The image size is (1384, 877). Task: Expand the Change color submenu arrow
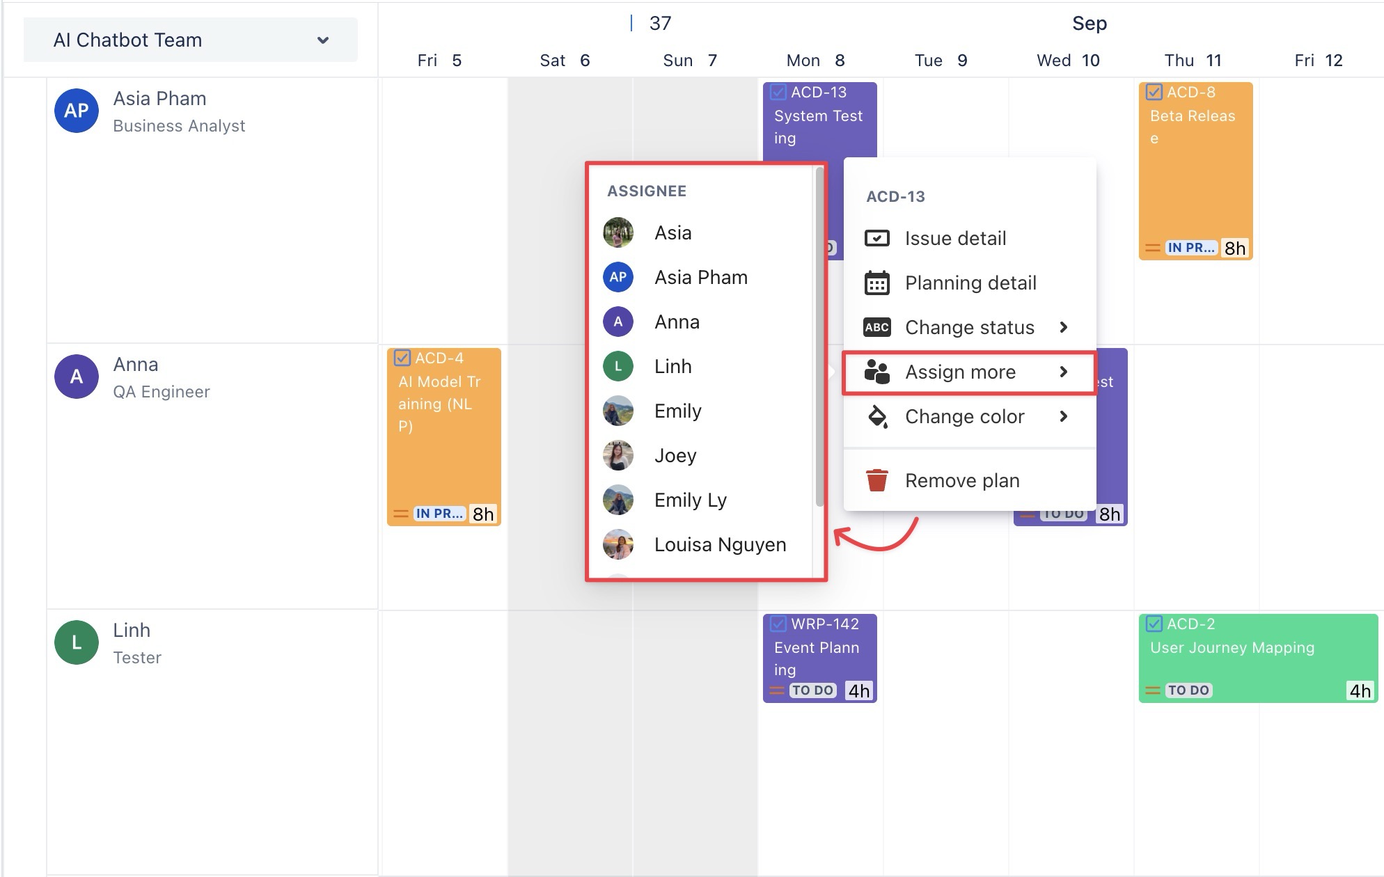(x=1063, y=416)
